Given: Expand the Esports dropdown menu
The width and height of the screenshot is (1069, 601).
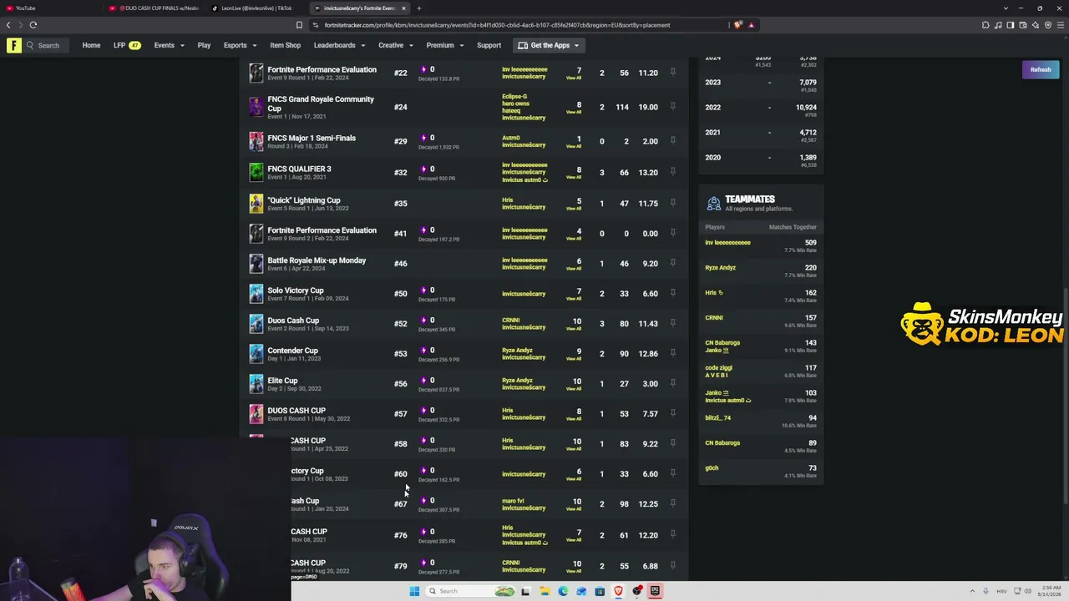Looking at the screenshot, I should coord(240,45).
